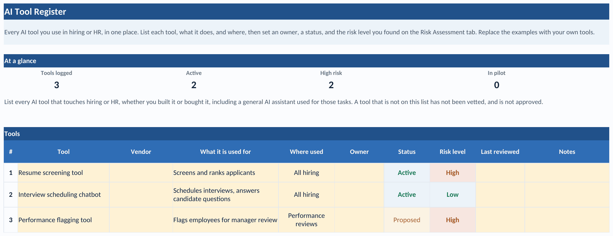
Task: Open Status dropdown for Interview scheduling chatbot
Action: pos(407,195)
